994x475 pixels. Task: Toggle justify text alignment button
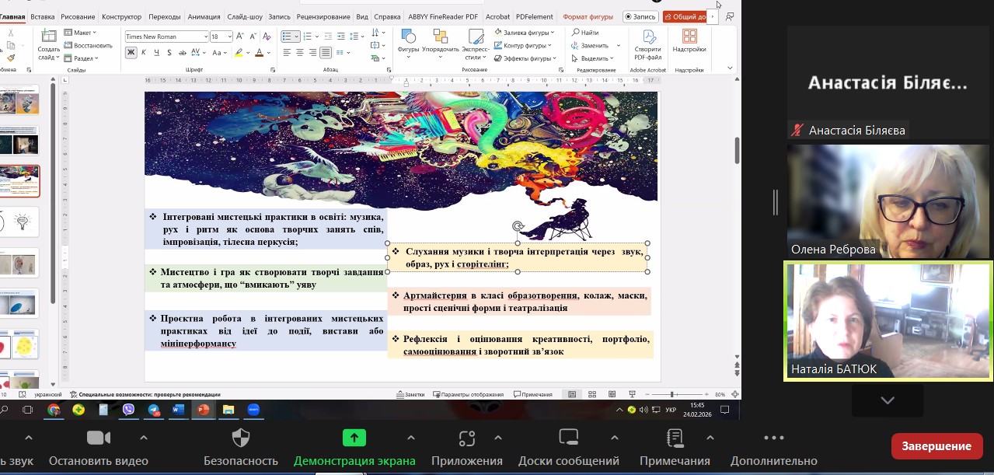pos(326,53)
